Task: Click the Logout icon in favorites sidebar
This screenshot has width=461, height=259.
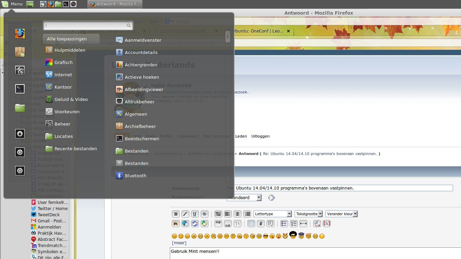Action: click(x=20, y=152)
